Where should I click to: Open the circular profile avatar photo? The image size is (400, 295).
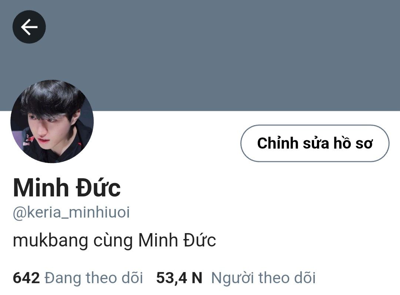click(x=52, y=122)
